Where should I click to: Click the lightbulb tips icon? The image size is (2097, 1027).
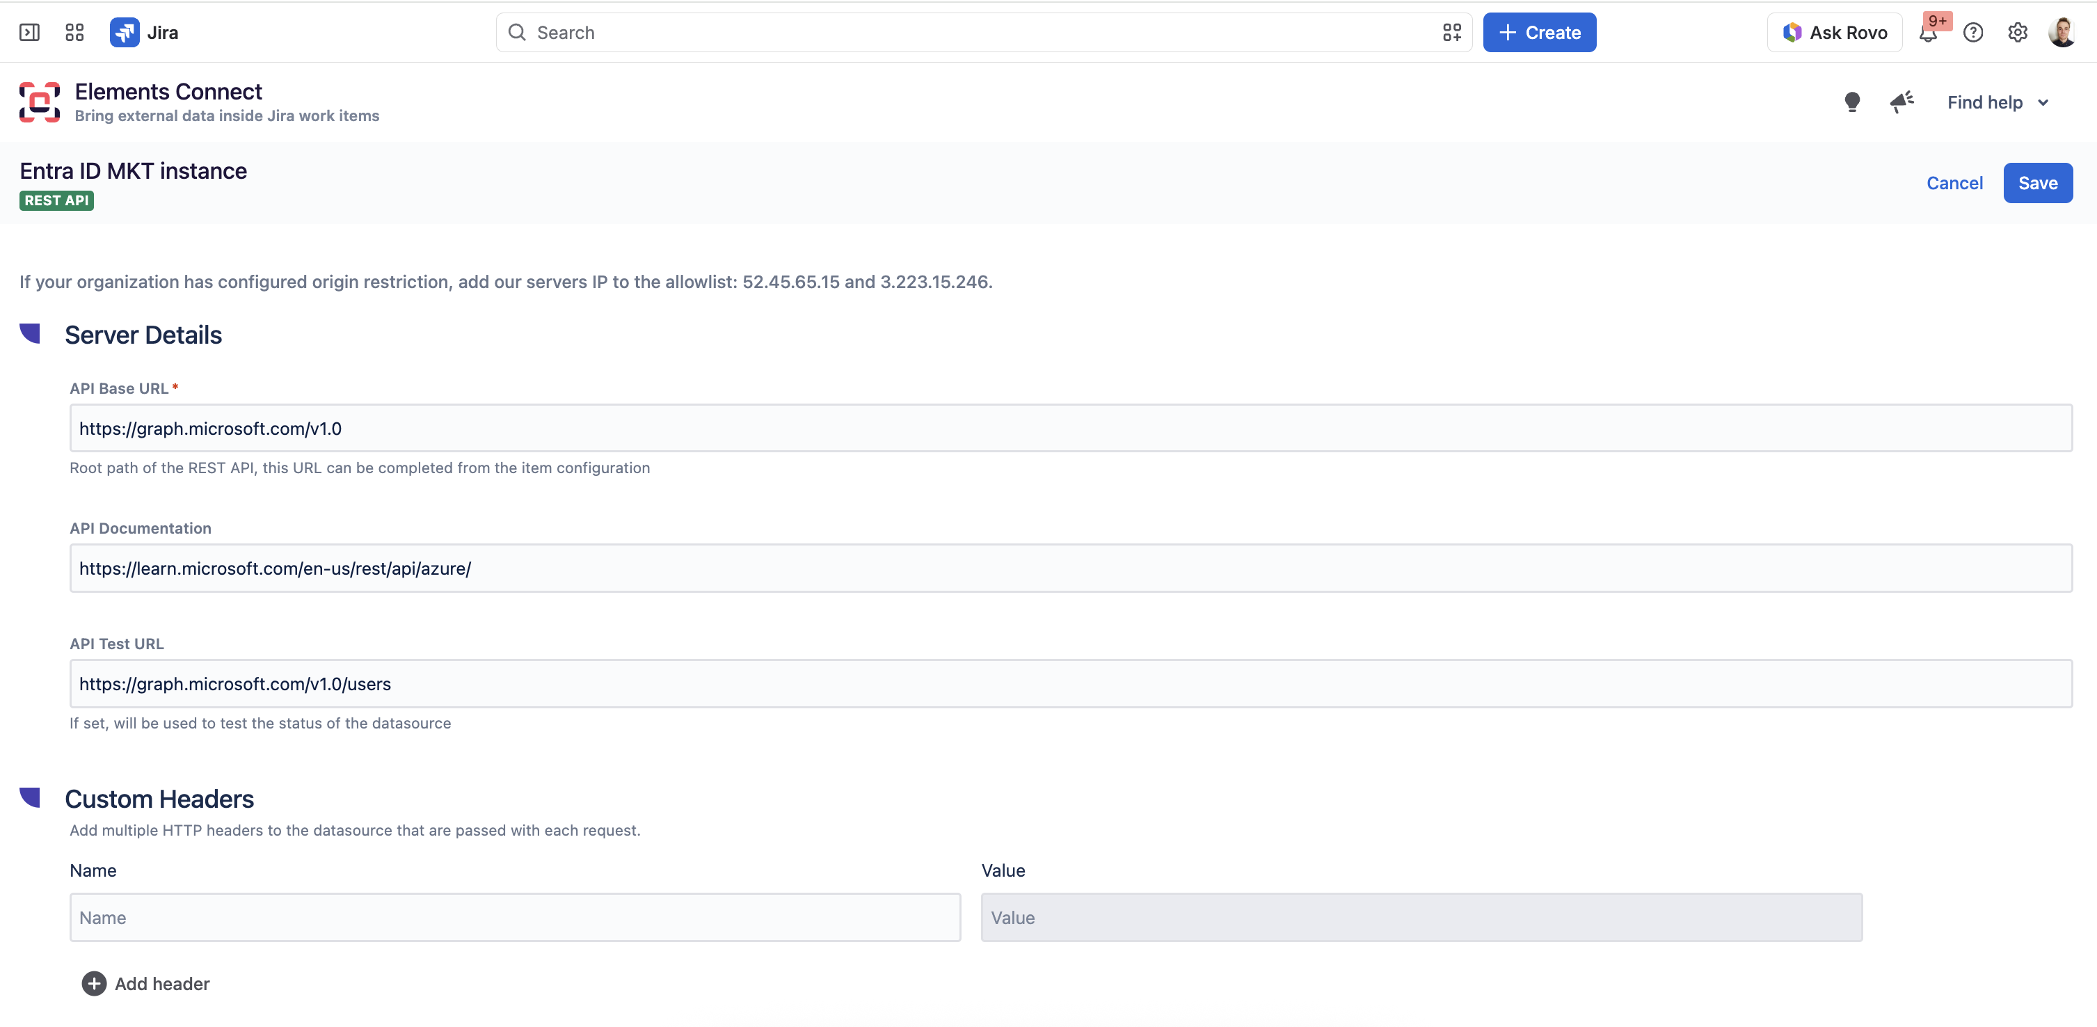pos(1852,102)
